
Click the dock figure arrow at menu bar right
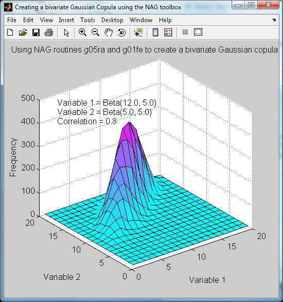274,20
